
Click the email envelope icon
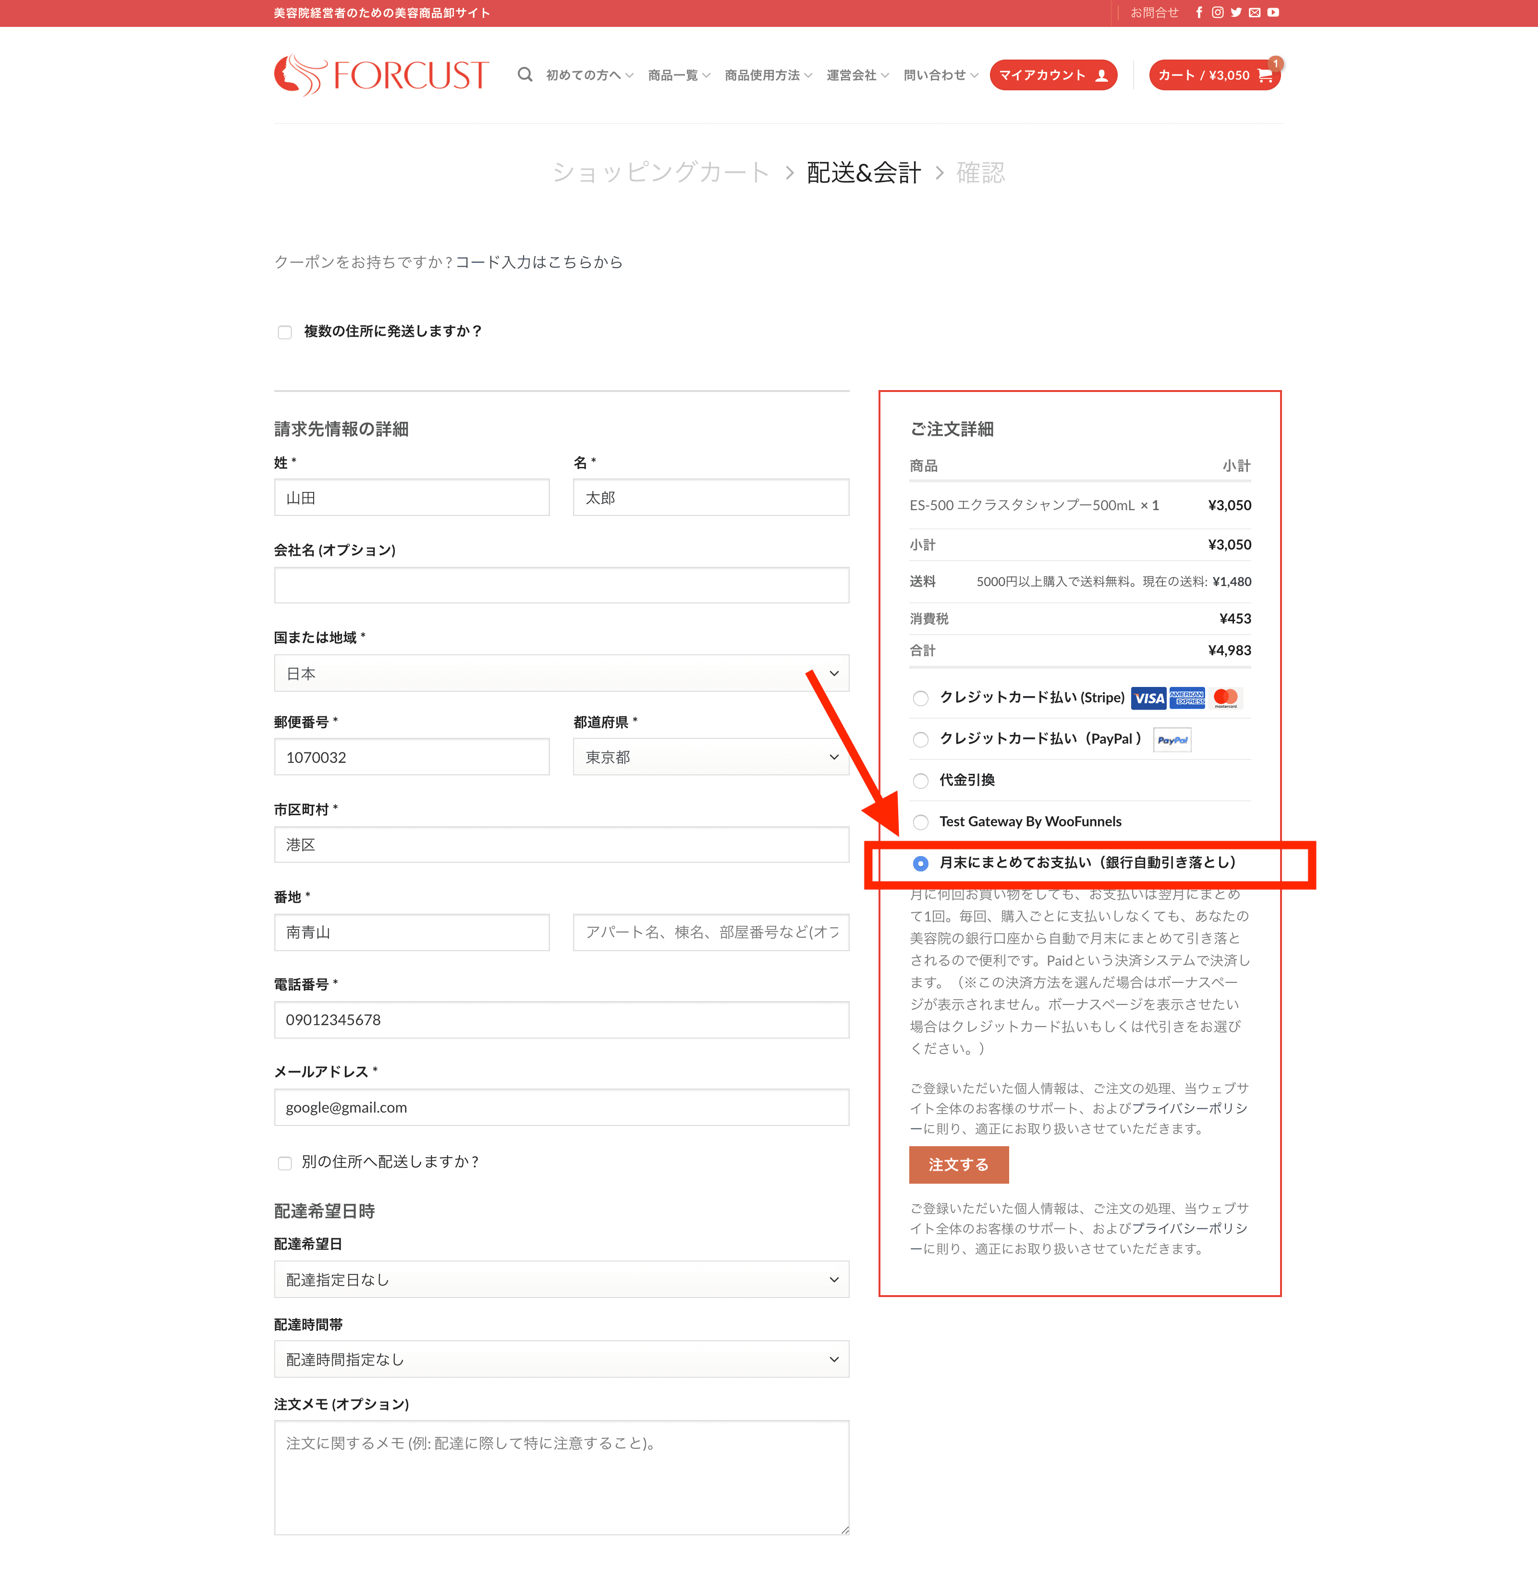(x=1255, y=12)
